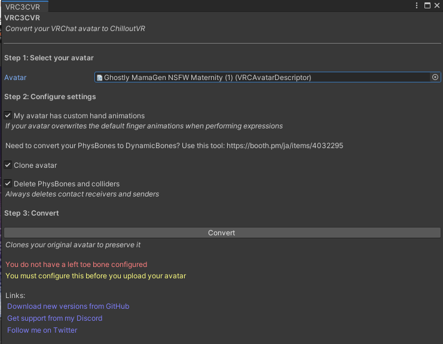Close the VRC3CVR window
The width and height of the screenshot is (443, 344).
[437, 5]
